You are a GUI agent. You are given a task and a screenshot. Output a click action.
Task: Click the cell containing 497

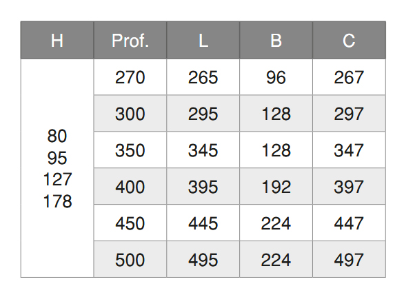[349, 260]
